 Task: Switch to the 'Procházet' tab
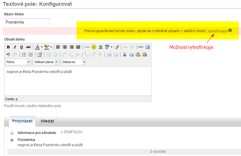[22, 121]
